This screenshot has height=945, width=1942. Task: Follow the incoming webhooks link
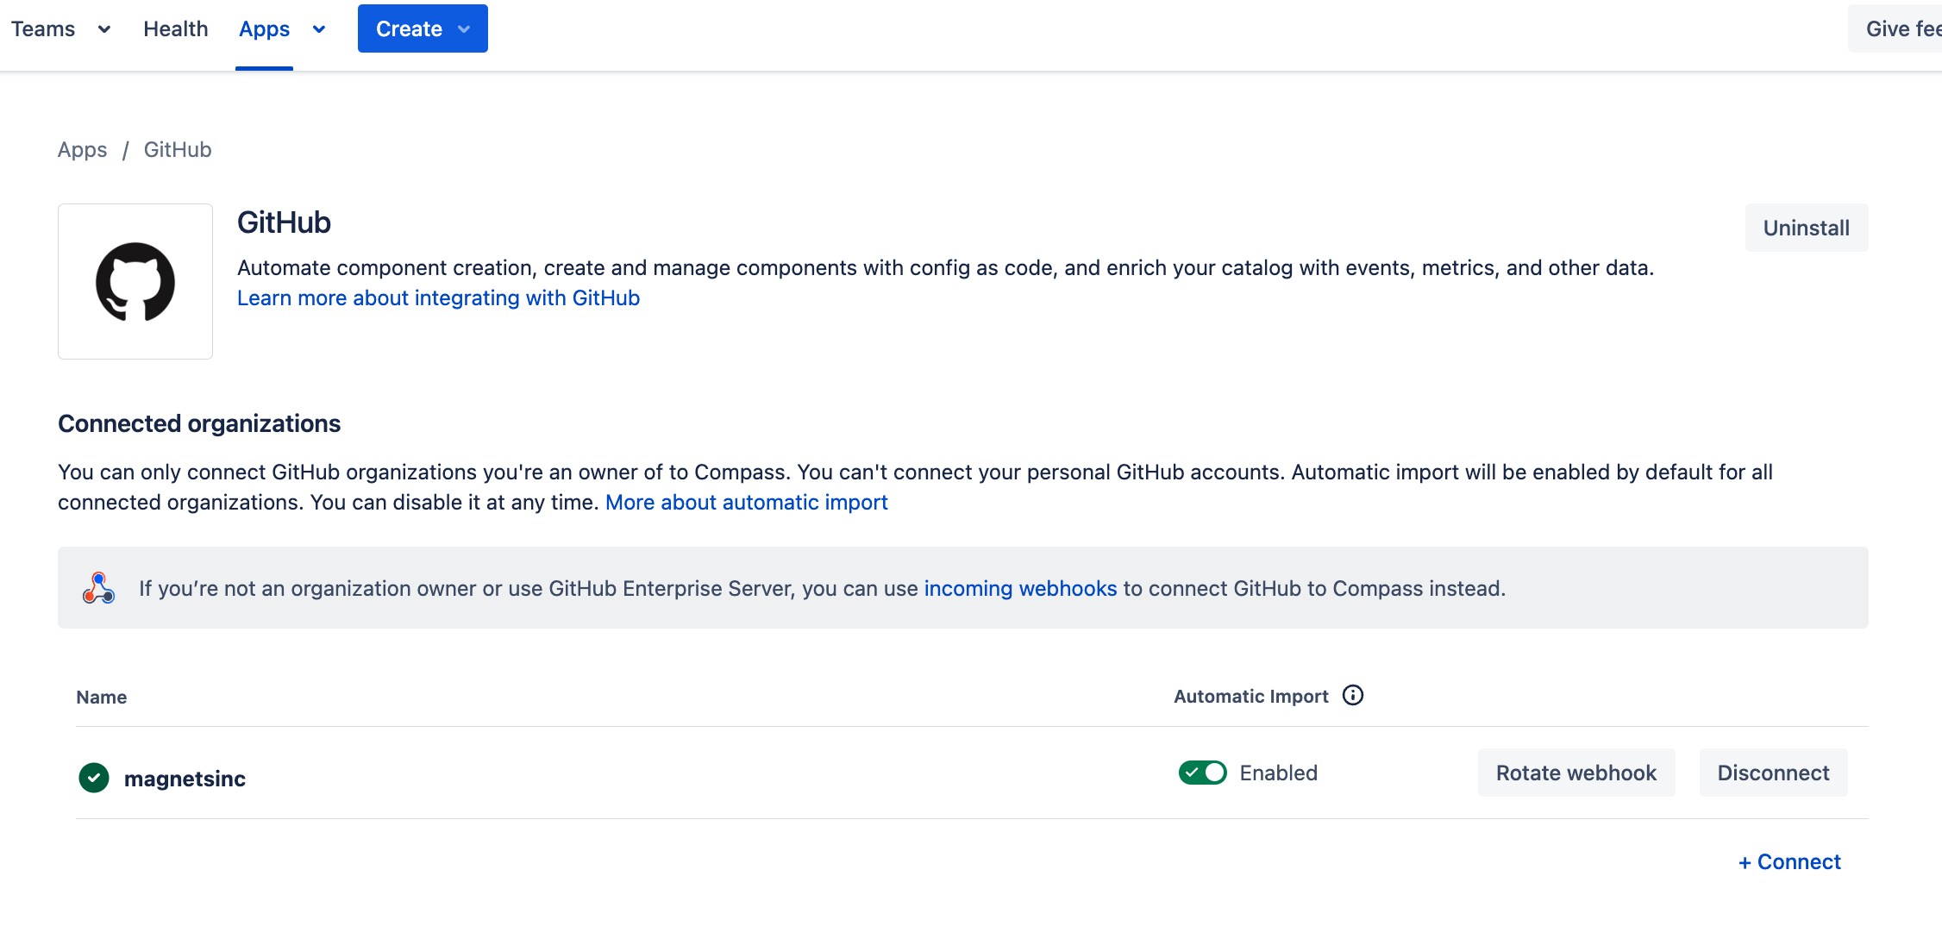point(1020,588)
